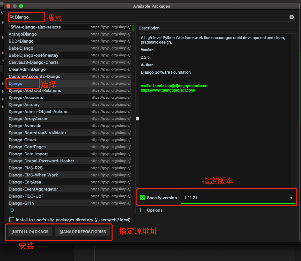Select Django-EventAggregator package
Image resolution: width=301 pixels, height=261 pixels.
coord(69,189)
